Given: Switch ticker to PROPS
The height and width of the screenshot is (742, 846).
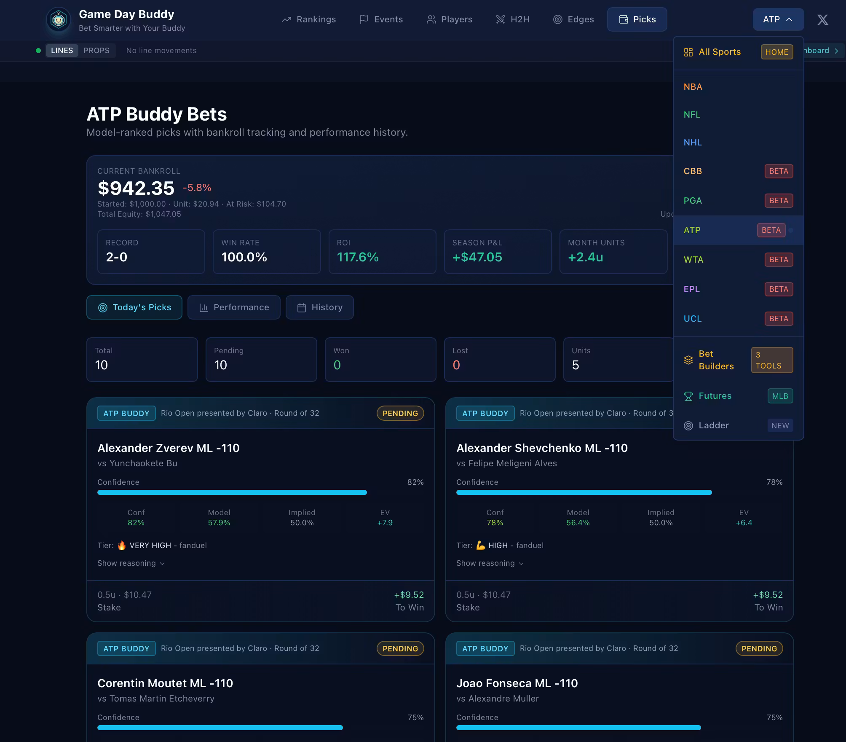Looking at the screenshot, I should (x=96, y=51).
